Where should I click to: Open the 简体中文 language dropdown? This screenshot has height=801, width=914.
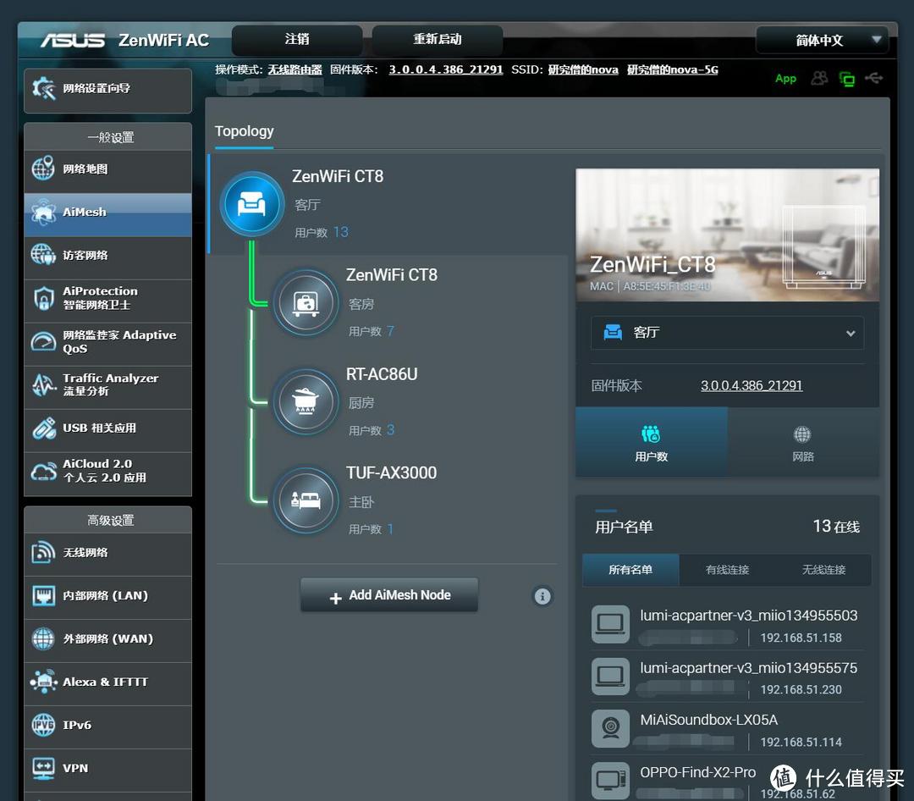pyautogui.click(x=822, y=41)
